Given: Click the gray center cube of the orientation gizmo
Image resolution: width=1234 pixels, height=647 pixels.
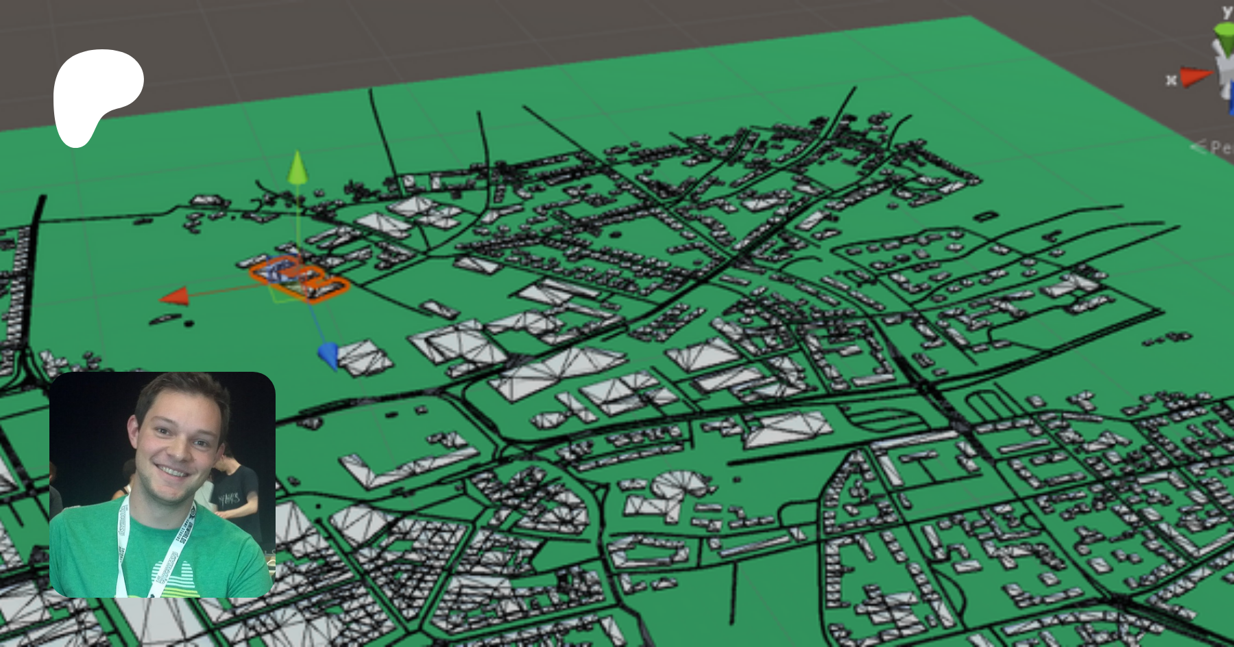Looking at the screenshot, I should 1224,68.
